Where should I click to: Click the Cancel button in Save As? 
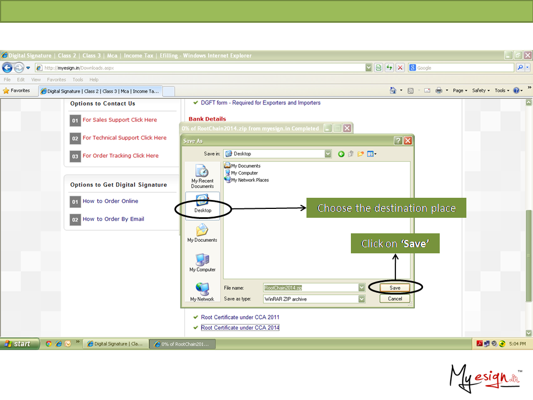point(395,298)
